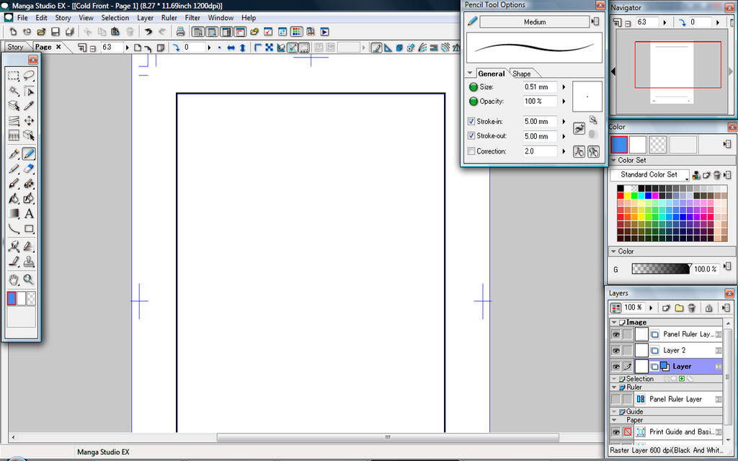Click the Save icon in the main toolbar

coord(54,32)
